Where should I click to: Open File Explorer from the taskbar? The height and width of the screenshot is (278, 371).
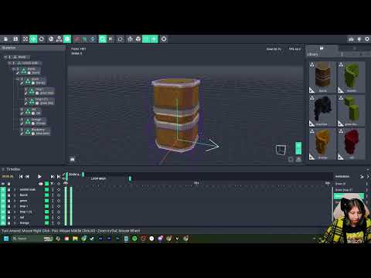(x=75, y=239)
